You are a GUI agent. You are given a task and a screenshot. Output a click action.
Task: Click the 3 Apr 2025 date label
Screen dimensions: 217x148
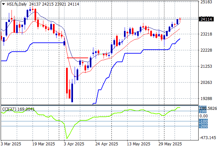(x=74, y=144)
